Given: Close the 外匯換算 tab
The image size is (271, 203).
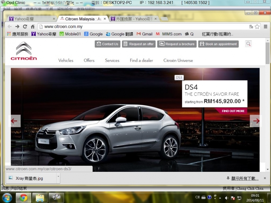Looking at the screenshot, I should click(x=155, y=19).
